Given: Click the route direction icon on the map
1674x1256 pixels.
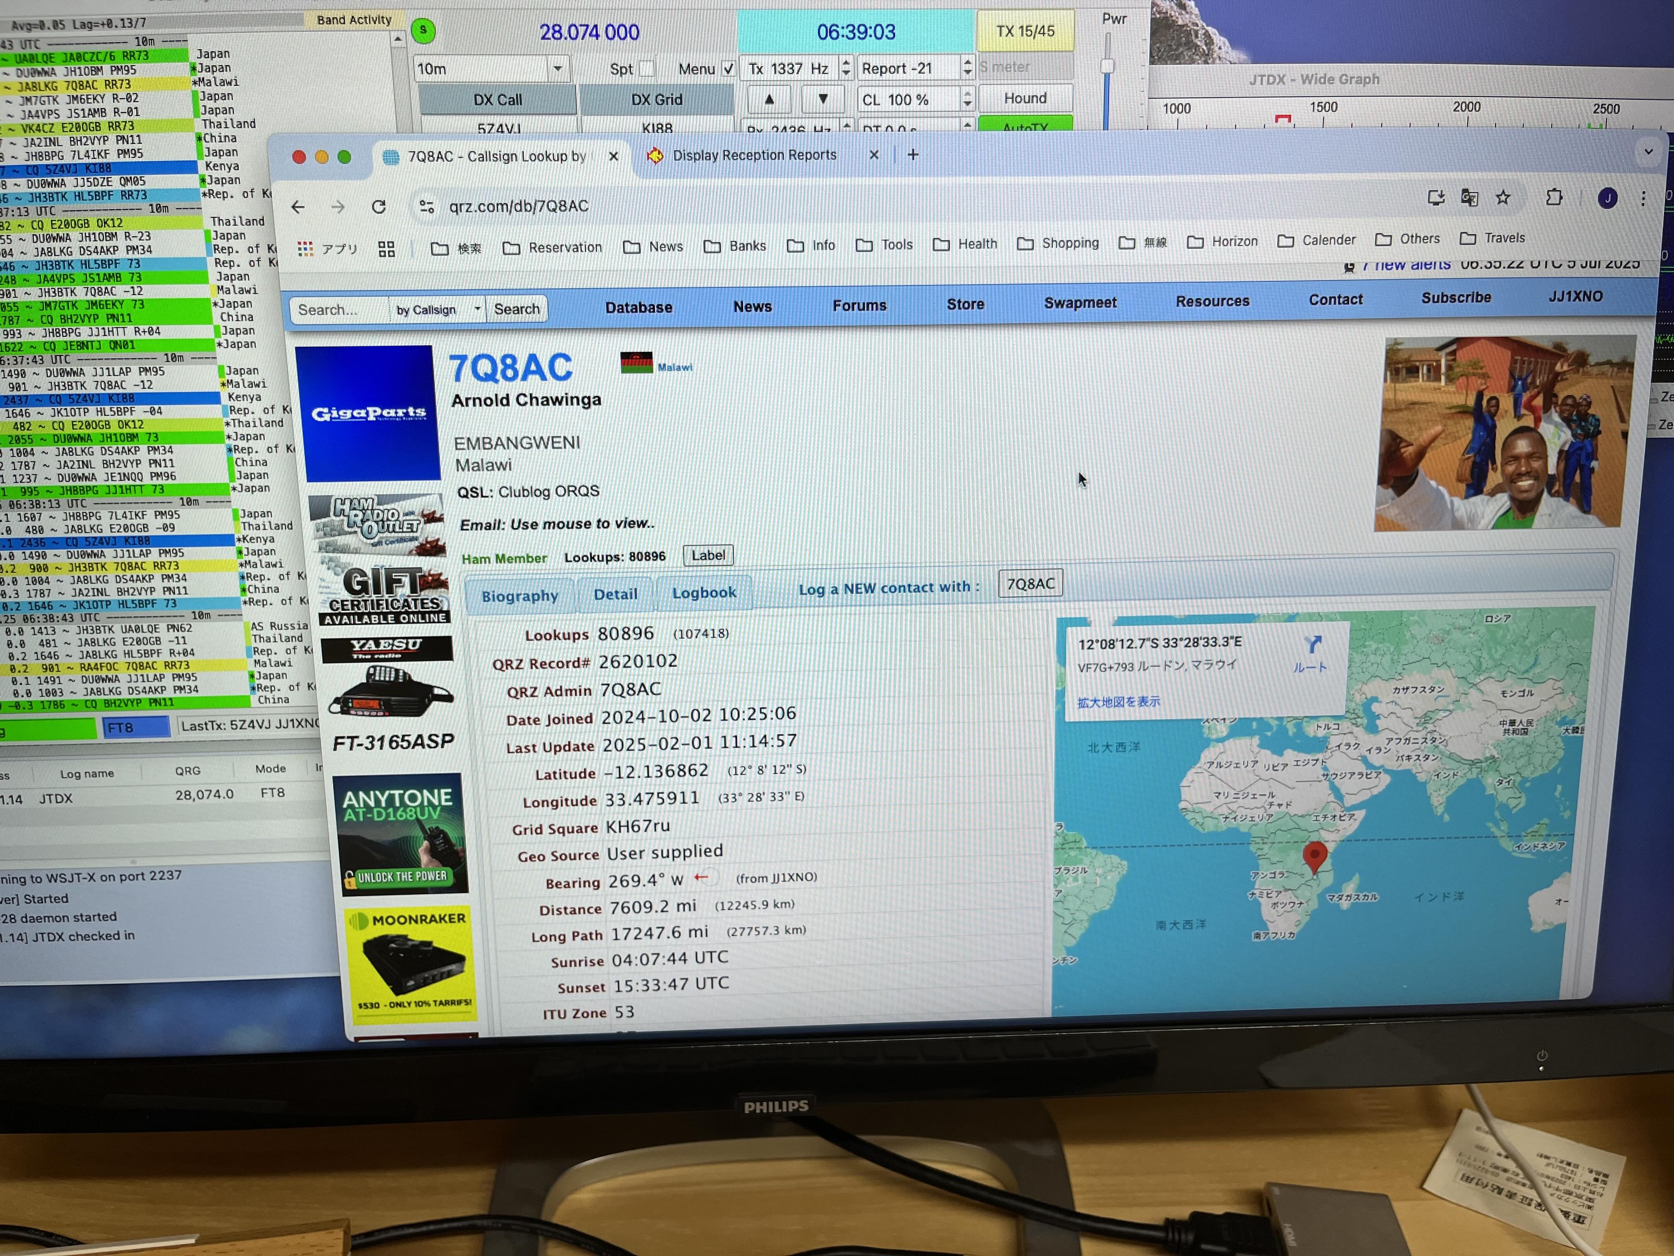Looking at the screenshot, I should click(x=1313, y=644).
